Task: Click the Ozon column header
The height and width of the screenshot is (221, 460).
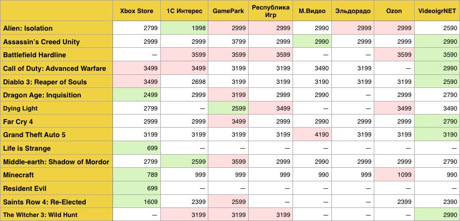Action: pyautogui.click(x=393, y=11)
